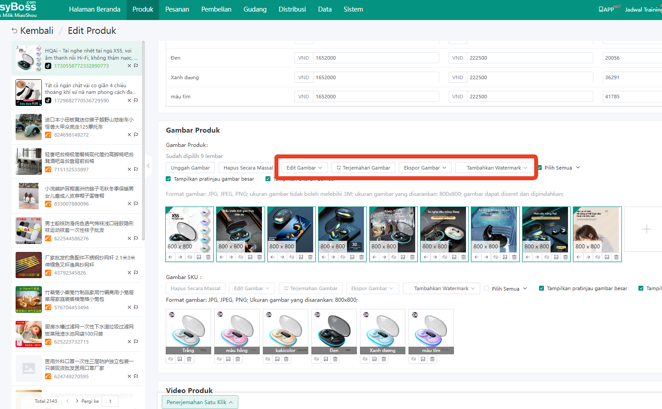Select the Đen SKU thumbnail image
Screen dimensions: 662x409
tap(334, 332)
